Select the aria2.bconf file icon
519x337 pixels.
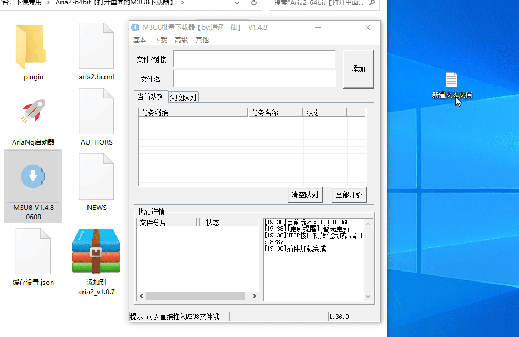pos(96,46)
